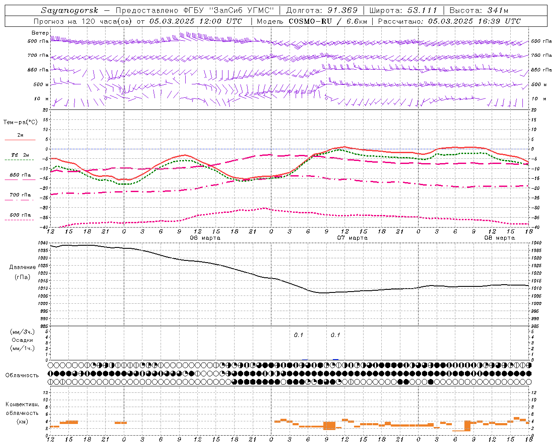Click the 'Давление' pressure panel label
Viewport: 554px width, 443px height.
(x=23, y=267)
